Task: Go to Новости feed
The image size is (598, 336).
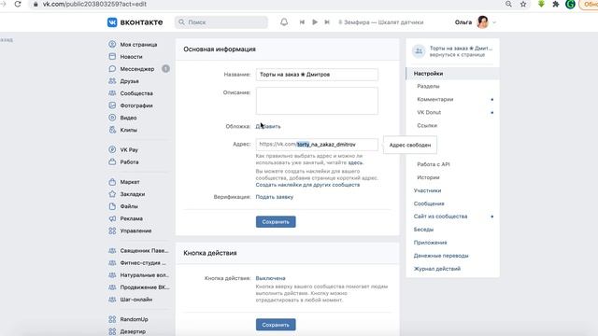Action: 126,57
